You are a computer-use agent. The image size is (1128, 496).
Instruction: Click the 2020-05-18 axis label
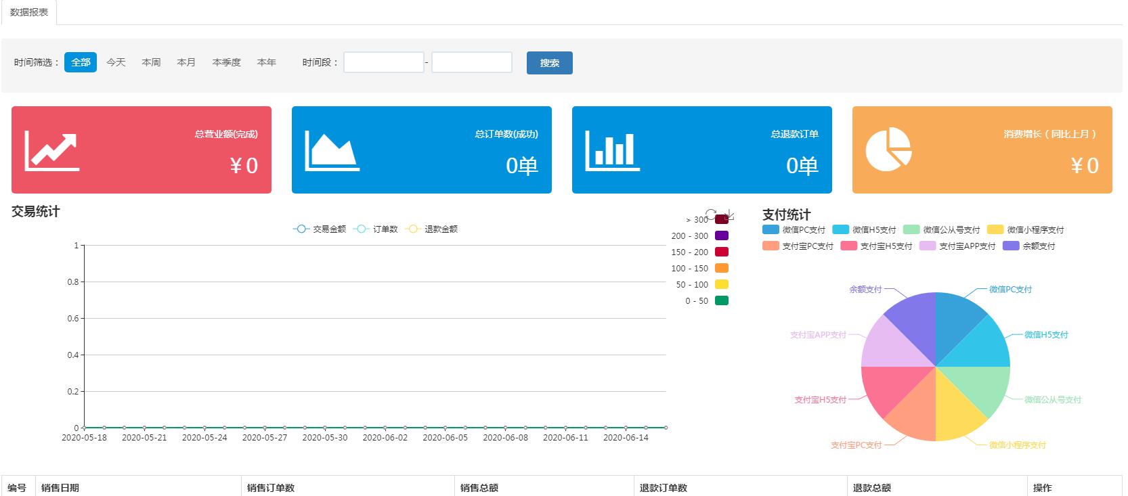(84, 438)
